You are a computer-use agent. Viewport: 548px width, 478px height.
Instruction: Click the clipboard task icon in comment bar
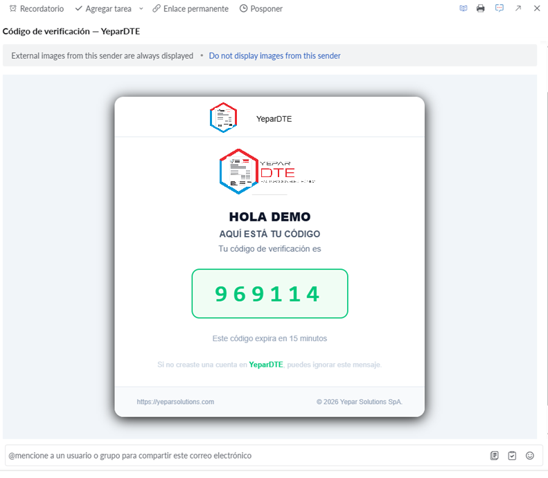(512, 456)
